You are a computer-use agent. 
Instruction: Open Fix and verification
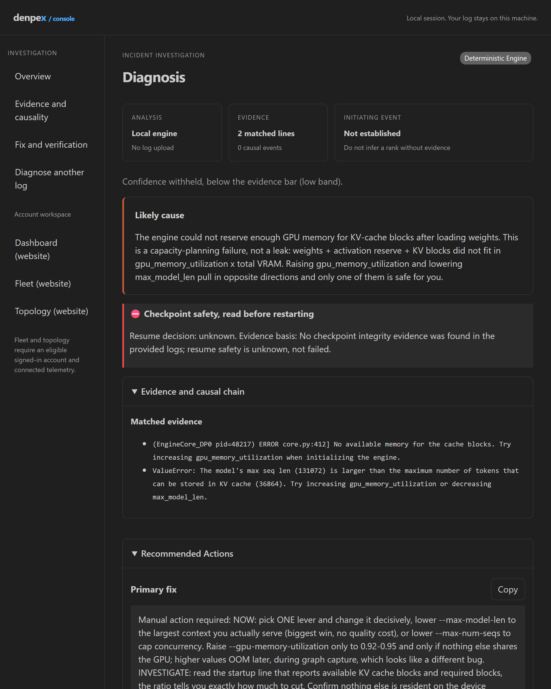click(51, 145)
